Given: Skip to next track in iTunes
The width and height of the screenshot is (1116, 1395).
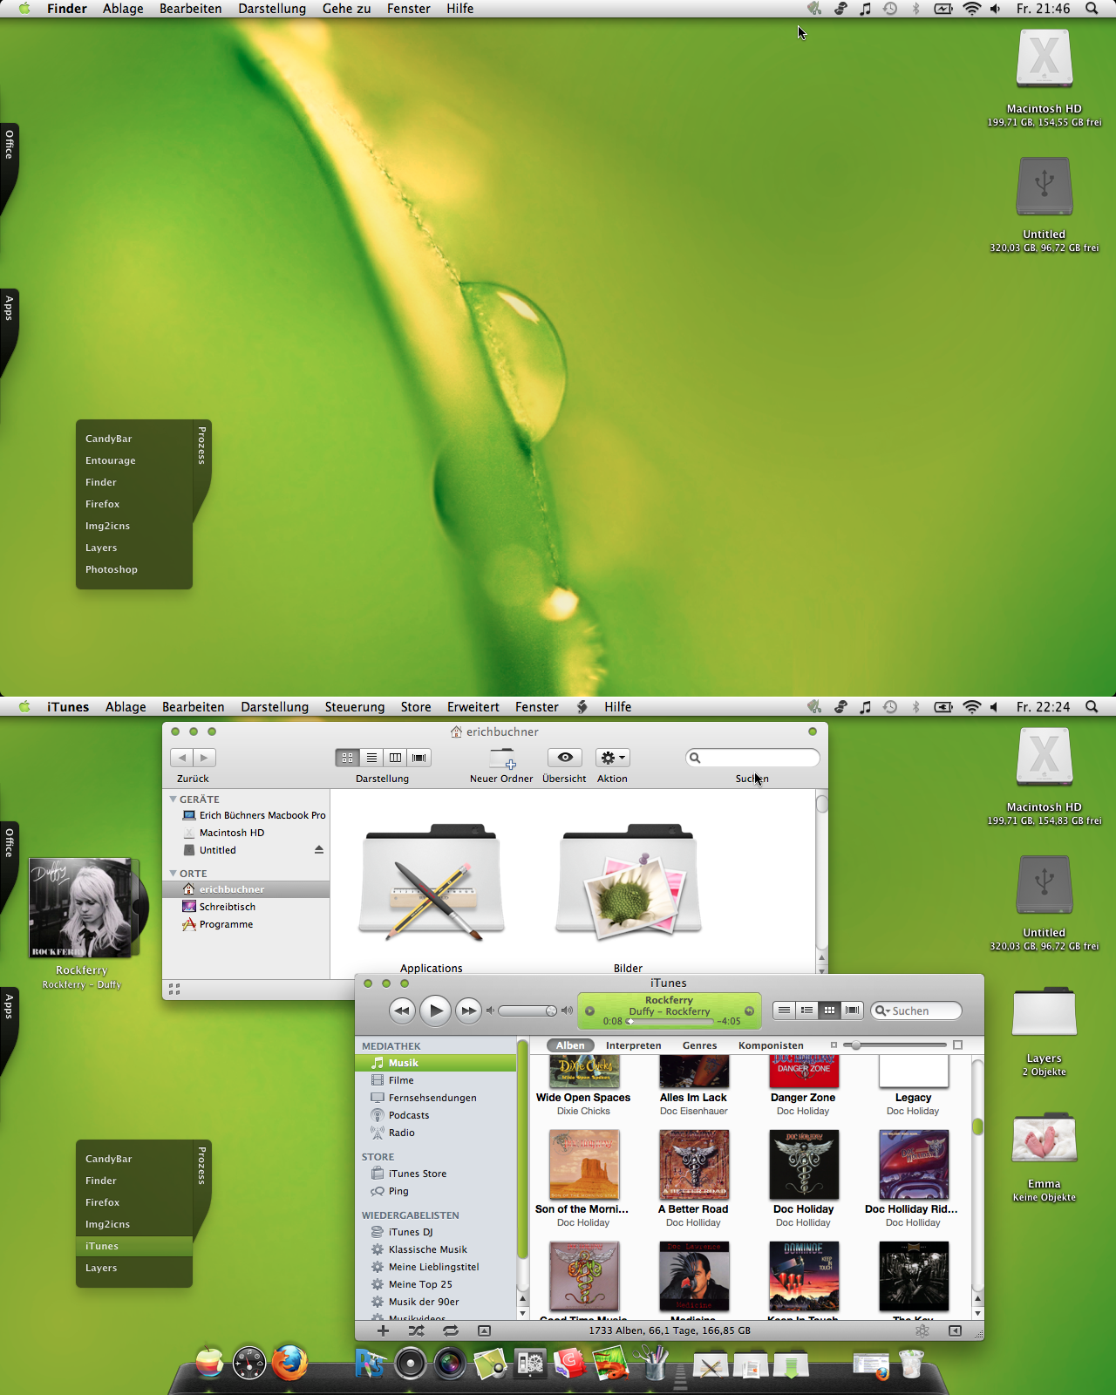Looking at the screenshot, I should pyautogui.click(x=468, y=1011).
